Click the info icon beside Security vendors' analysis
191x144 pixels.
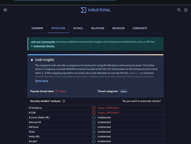[64, 101]
